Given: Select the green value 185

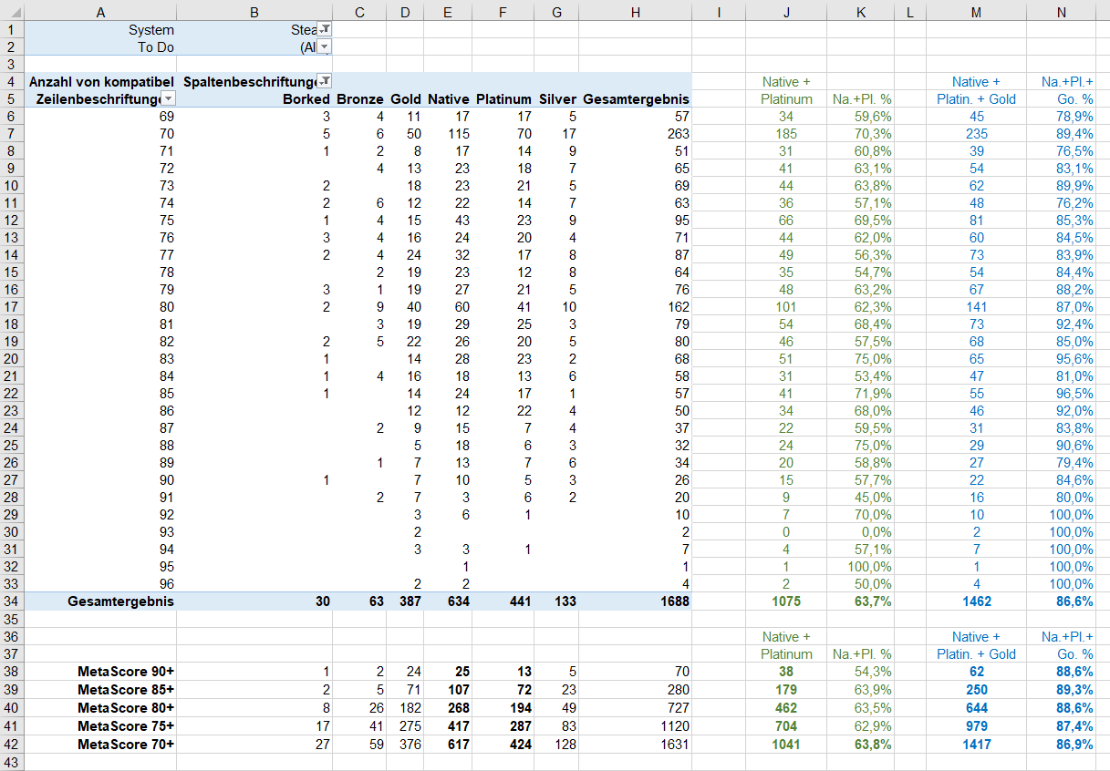Looking at the screenshot, I should (786, 134).
